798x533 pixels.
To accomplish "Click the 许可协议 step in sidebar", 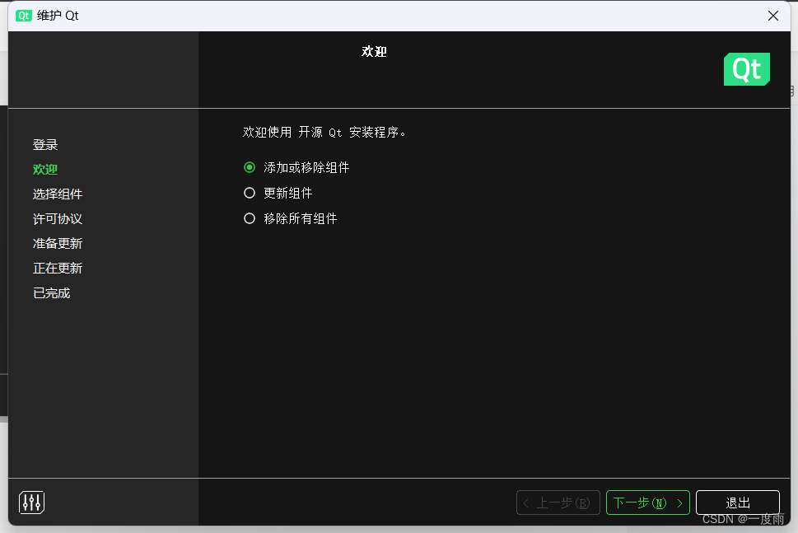I will pos(58,219).
